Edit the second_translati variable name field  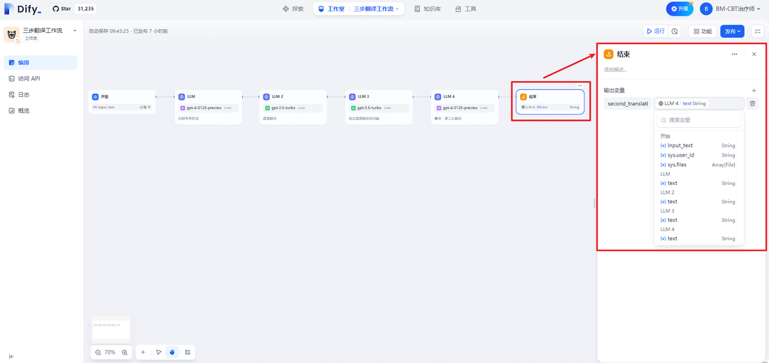pyautogui.click(x=627, y=103)
